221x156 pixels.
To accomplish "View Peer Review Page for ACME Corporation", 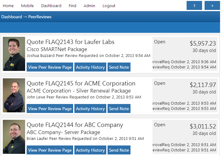I will pyautogui.click(x=50, y=109).
